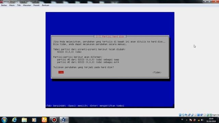The height and width of the screenshot is (123, 219).
Task: Click the Right Ctrl host key label
Action: [216, 115]
